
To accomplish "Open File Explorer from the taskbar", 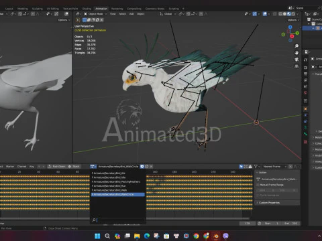I will pos(137,236).
